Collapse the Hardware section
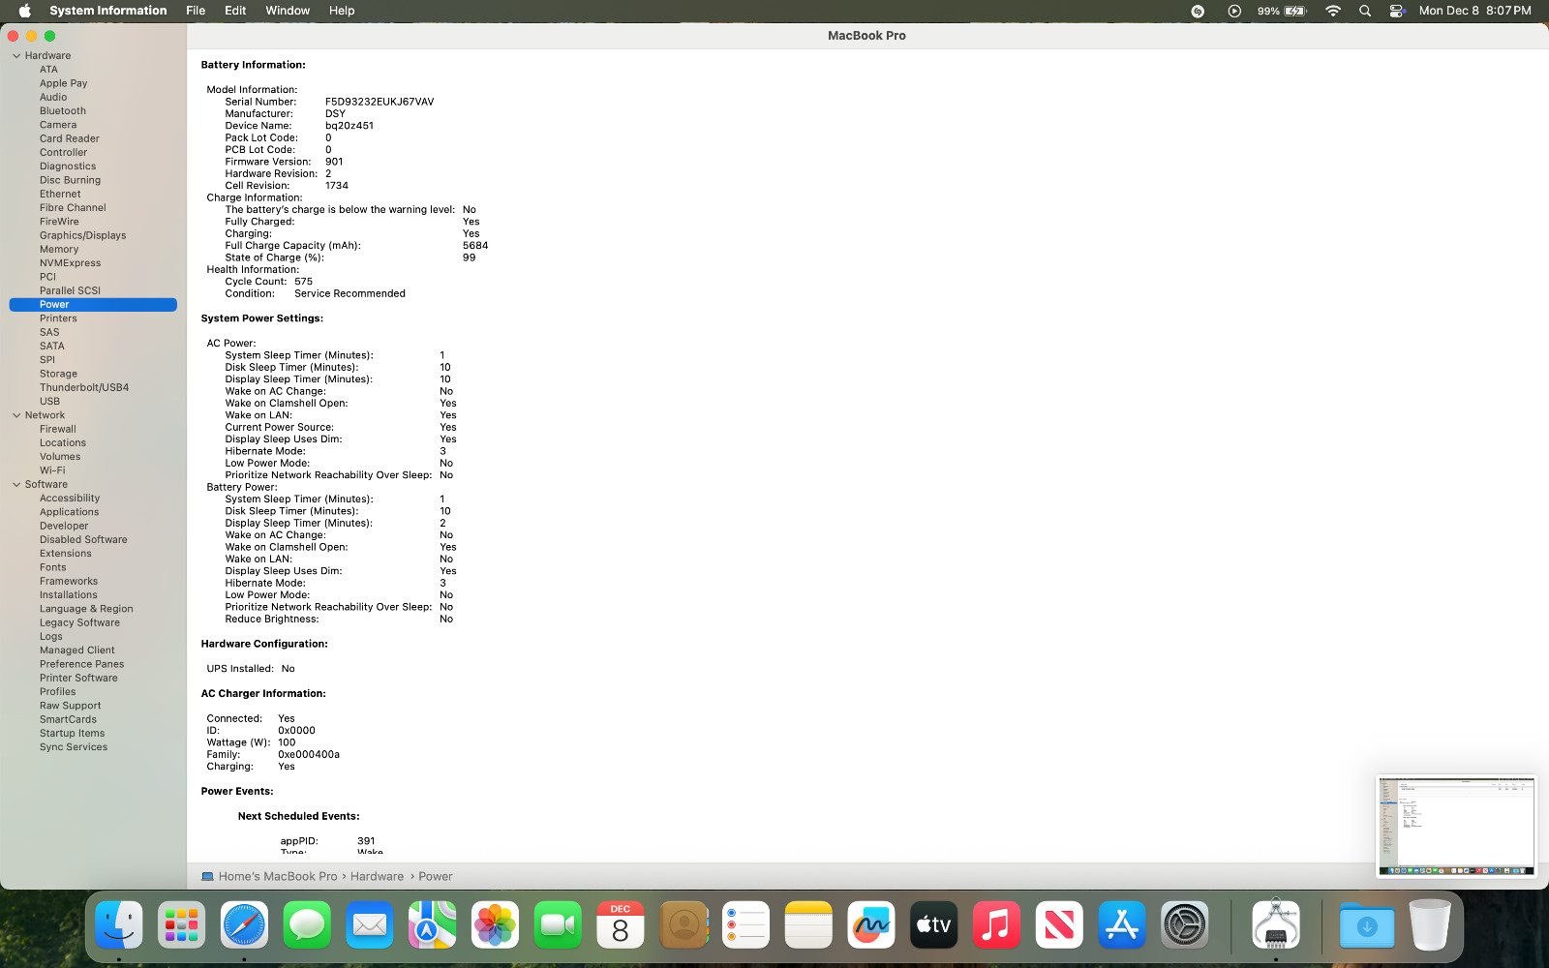This screenshot has height=968, width=1549. [x=16, y=56]
